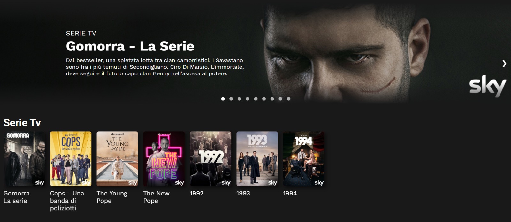
Task: Go to the last carousel dot
Action: [289, 99]
